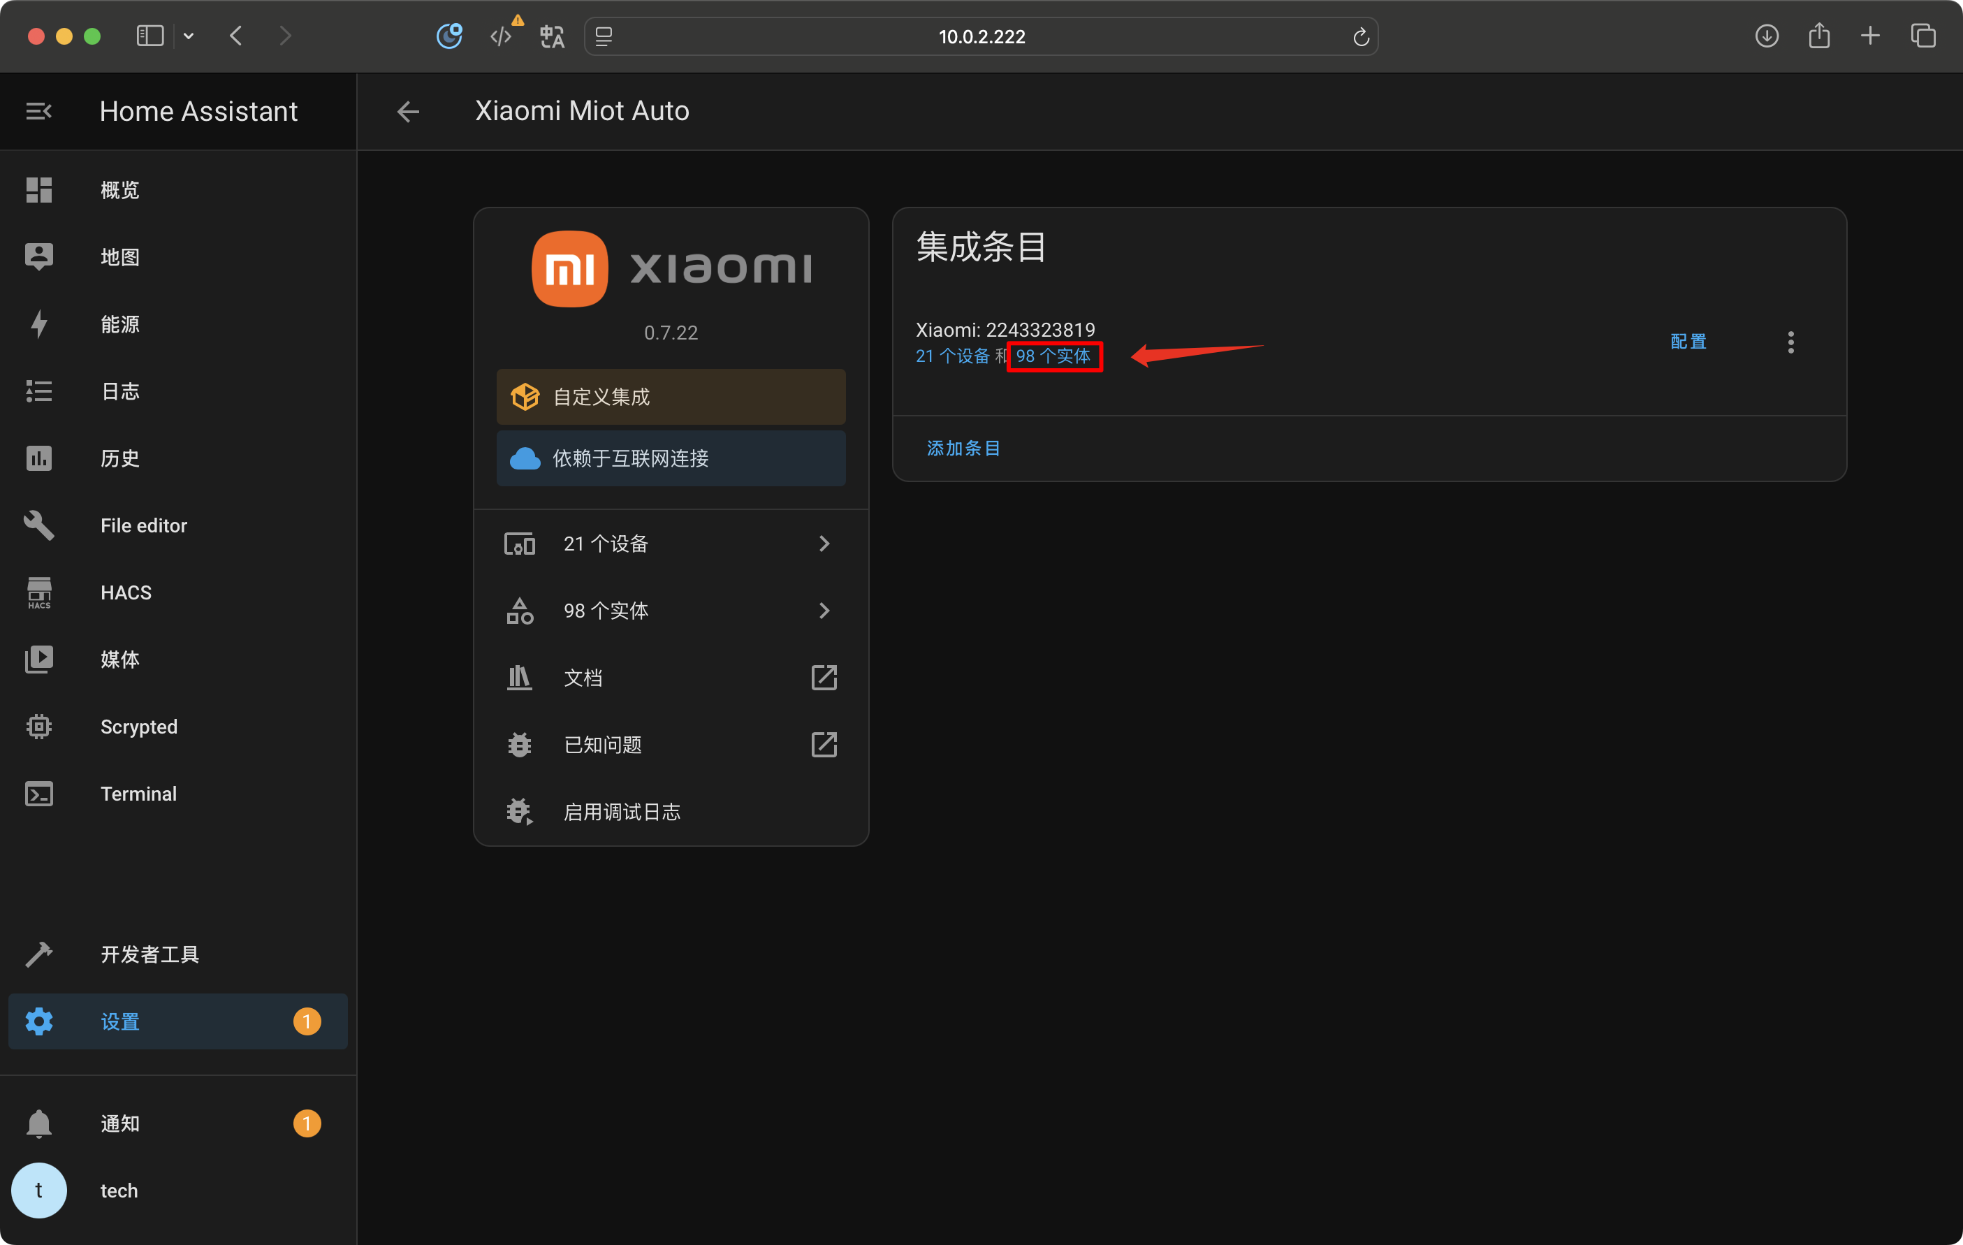The width and height of the screenshot is (1963, 1245).
Task: Open the Safari privacy report icon
Action: click(449, 36)
